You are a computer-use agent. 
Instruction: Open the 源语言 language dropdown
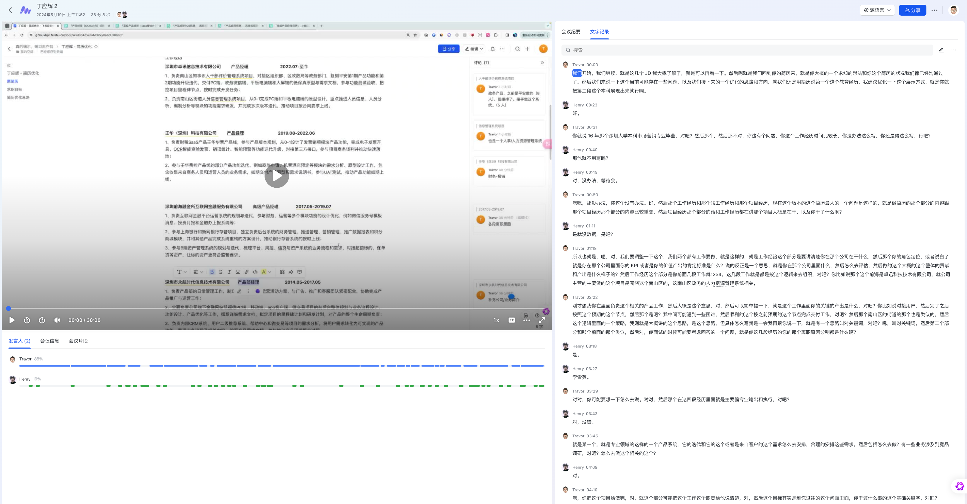pyautogui.click(x=877, y=10)
